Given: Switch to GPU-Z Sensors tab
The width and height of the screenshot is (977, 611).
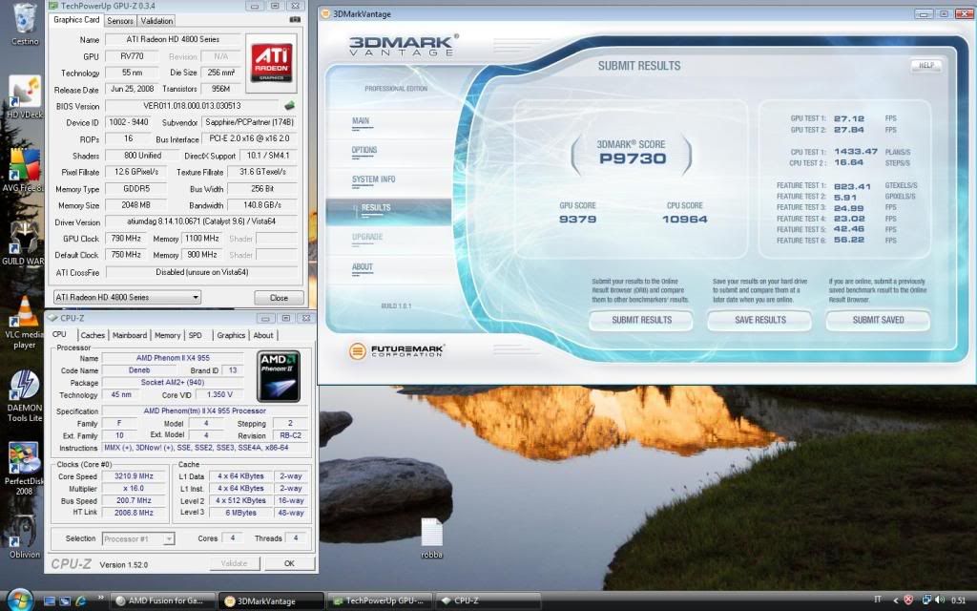Looking at the screenshot, I should [x=120, y=21].
